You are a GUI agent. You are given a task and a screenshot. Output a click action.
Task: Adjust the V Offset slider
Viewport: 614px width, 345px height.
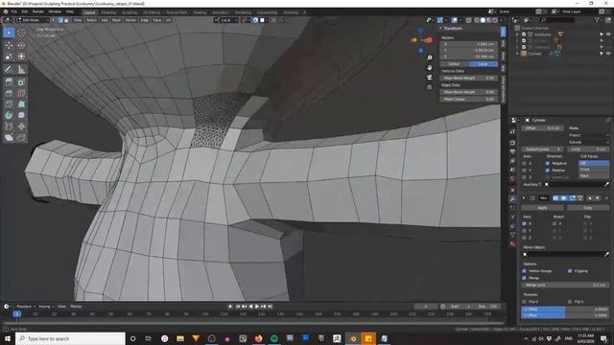pyautogui.click(x=565, y=315)
